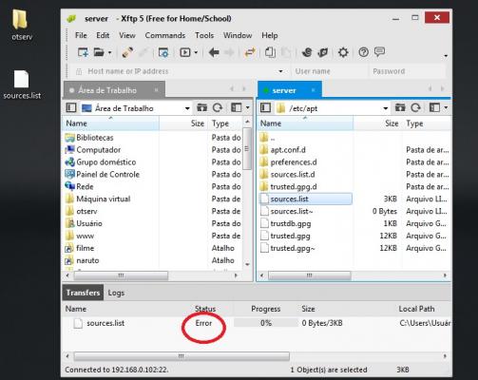The image size is (478, 380).
Task: Click the remote pane New Folder icon
Action: point(400,107)
